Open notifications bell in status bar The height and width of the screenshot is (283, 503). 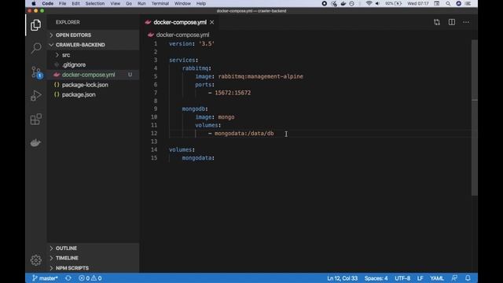468,278
